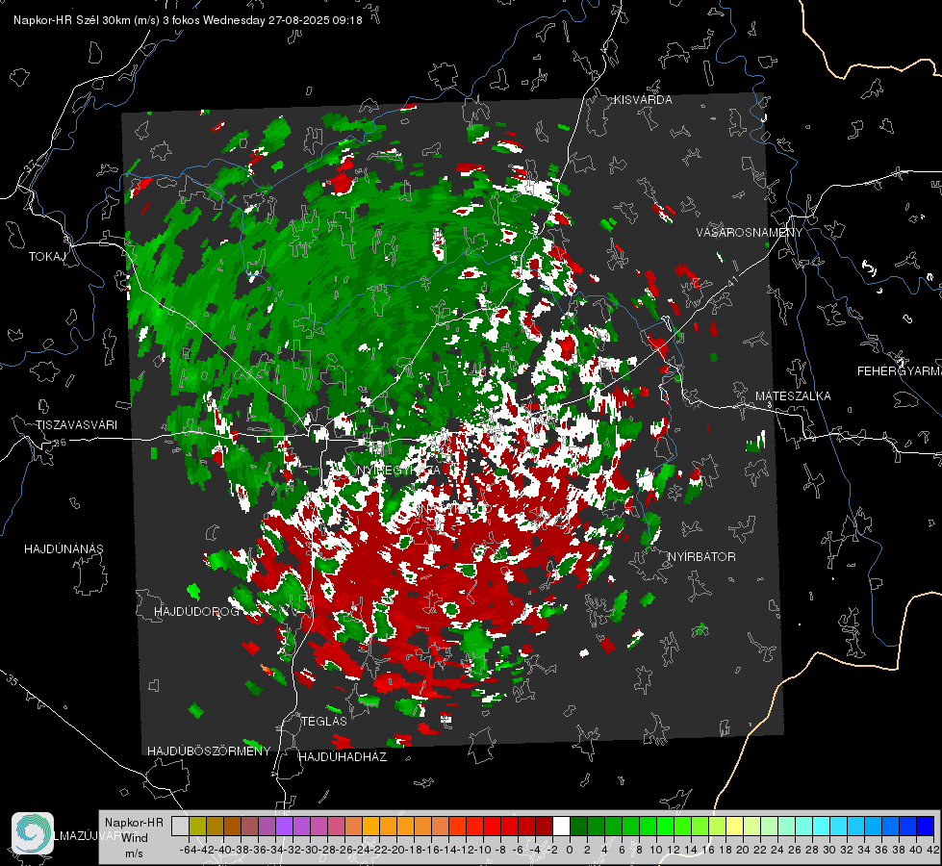
Task: Click the dark blue swatch ending the legend
Action: [926, 826]
